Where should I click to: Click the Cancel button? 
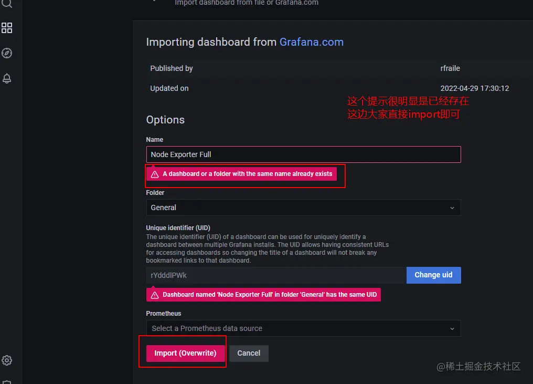[249, 353]
